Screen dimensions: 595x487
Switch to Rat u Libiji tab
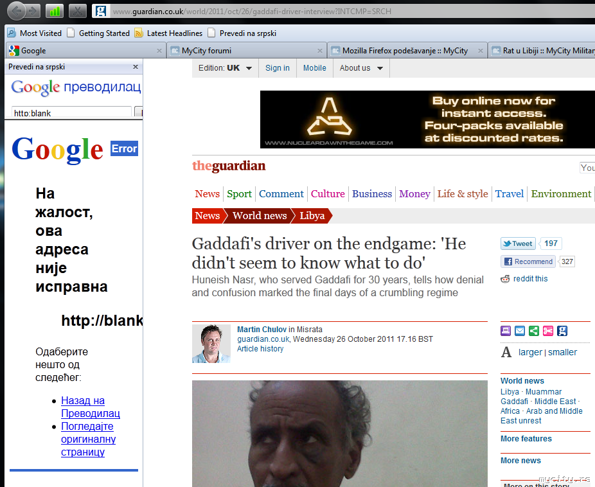(x=542, y=51)
